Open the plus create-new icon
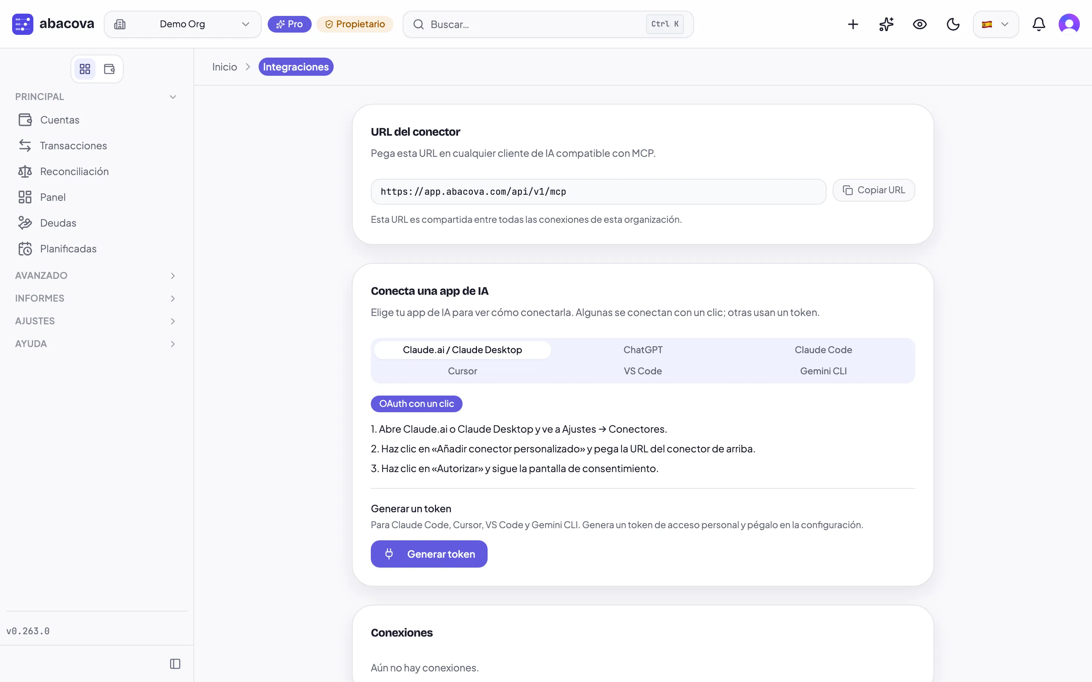Viewport: 1092px width, 682px height. 853,24
